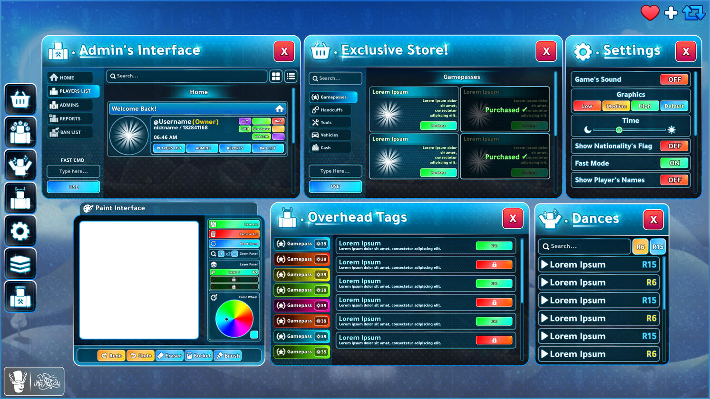Viewport: 710px width, 399px height.
Task: Open PLAYERS LIST in Admin's sidebar menu
Action: [73, 91]
